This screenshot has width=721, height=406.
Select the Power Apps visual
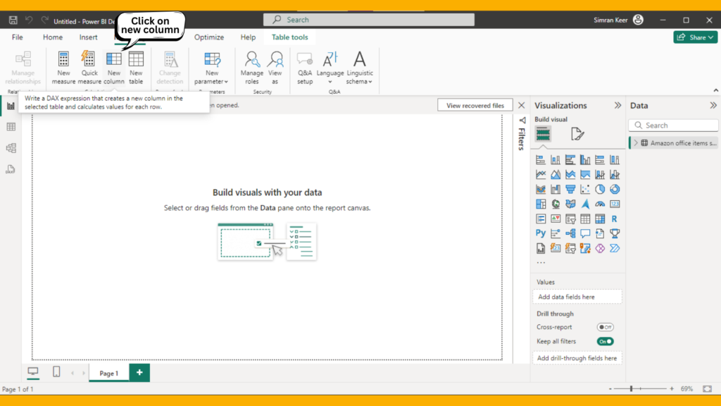tap(600, 248)
